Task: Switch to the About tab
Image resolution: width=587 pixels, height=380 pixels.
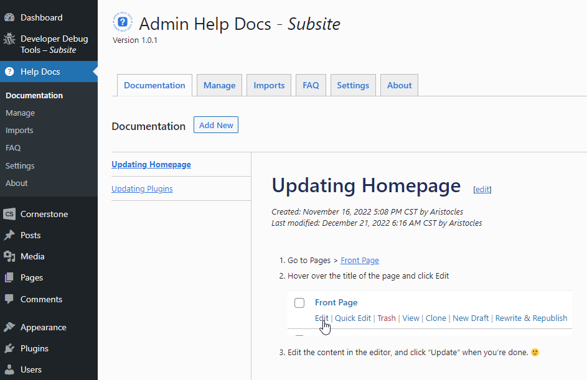Action: [399, 85]
